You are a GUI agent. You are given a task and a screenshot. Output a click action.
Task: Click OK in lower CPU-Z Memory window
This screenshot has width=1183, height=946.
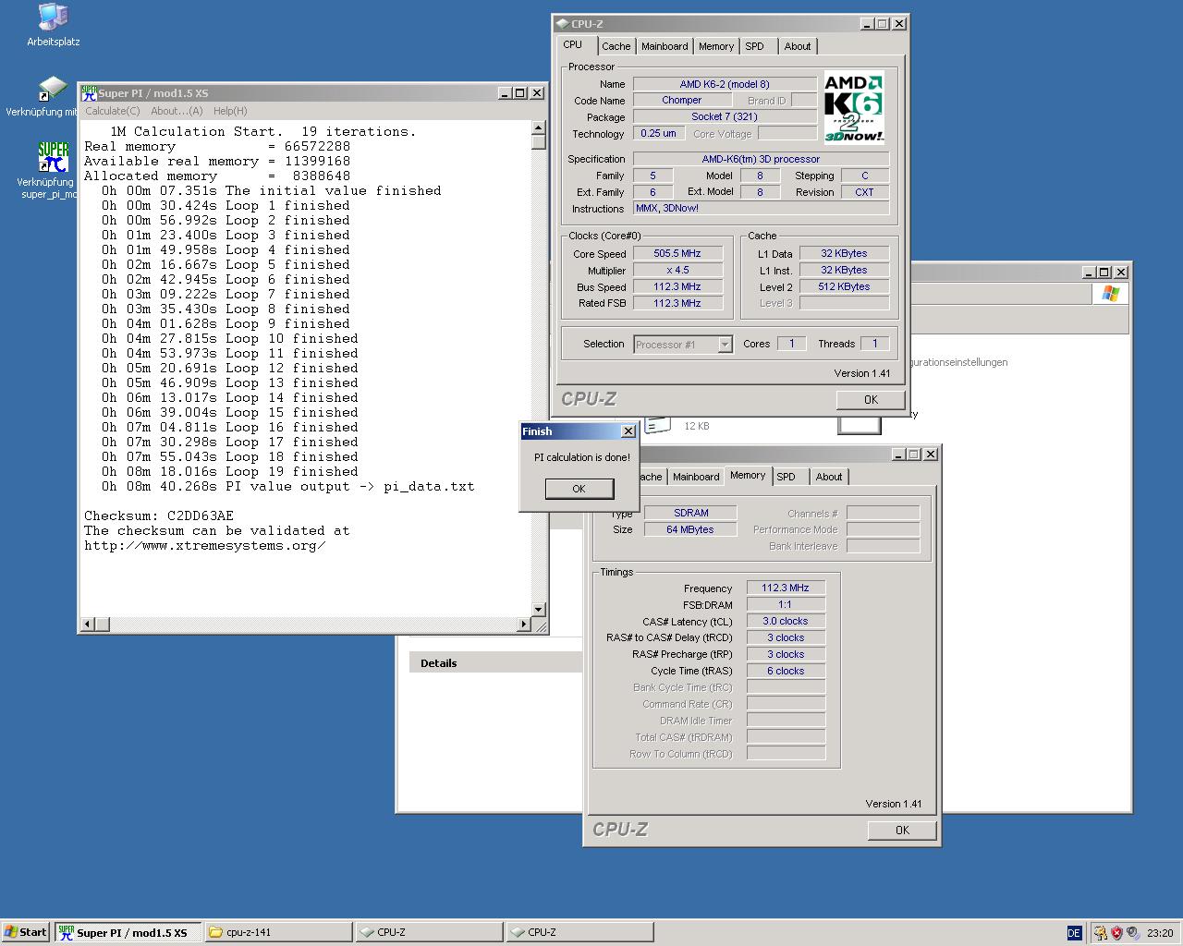click(x=902, y=831)
